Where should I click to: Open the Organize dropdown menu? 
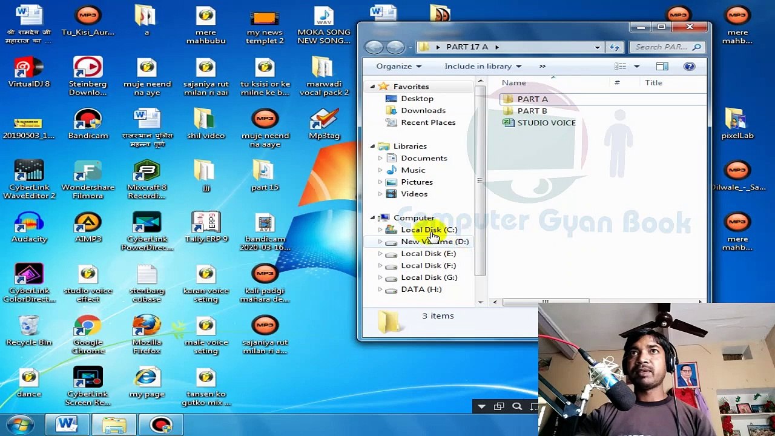(398, 66)
